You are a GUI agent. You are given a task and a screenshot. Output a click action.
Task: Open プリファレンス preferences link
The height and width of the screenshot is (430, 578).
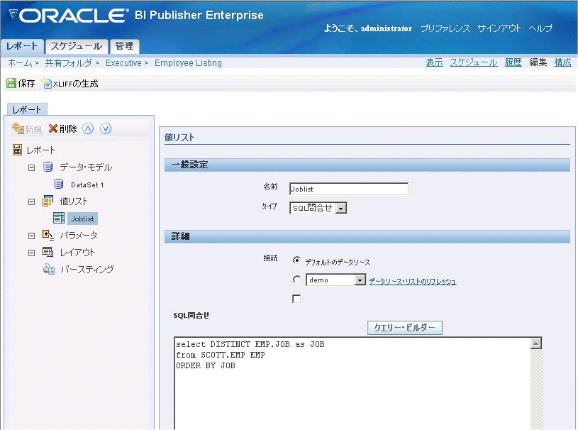click(445, 28)
